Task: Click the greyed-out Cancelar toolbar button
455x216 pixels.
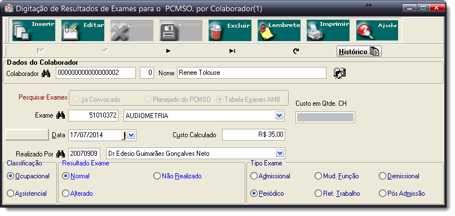Action: tap(132, 30)
